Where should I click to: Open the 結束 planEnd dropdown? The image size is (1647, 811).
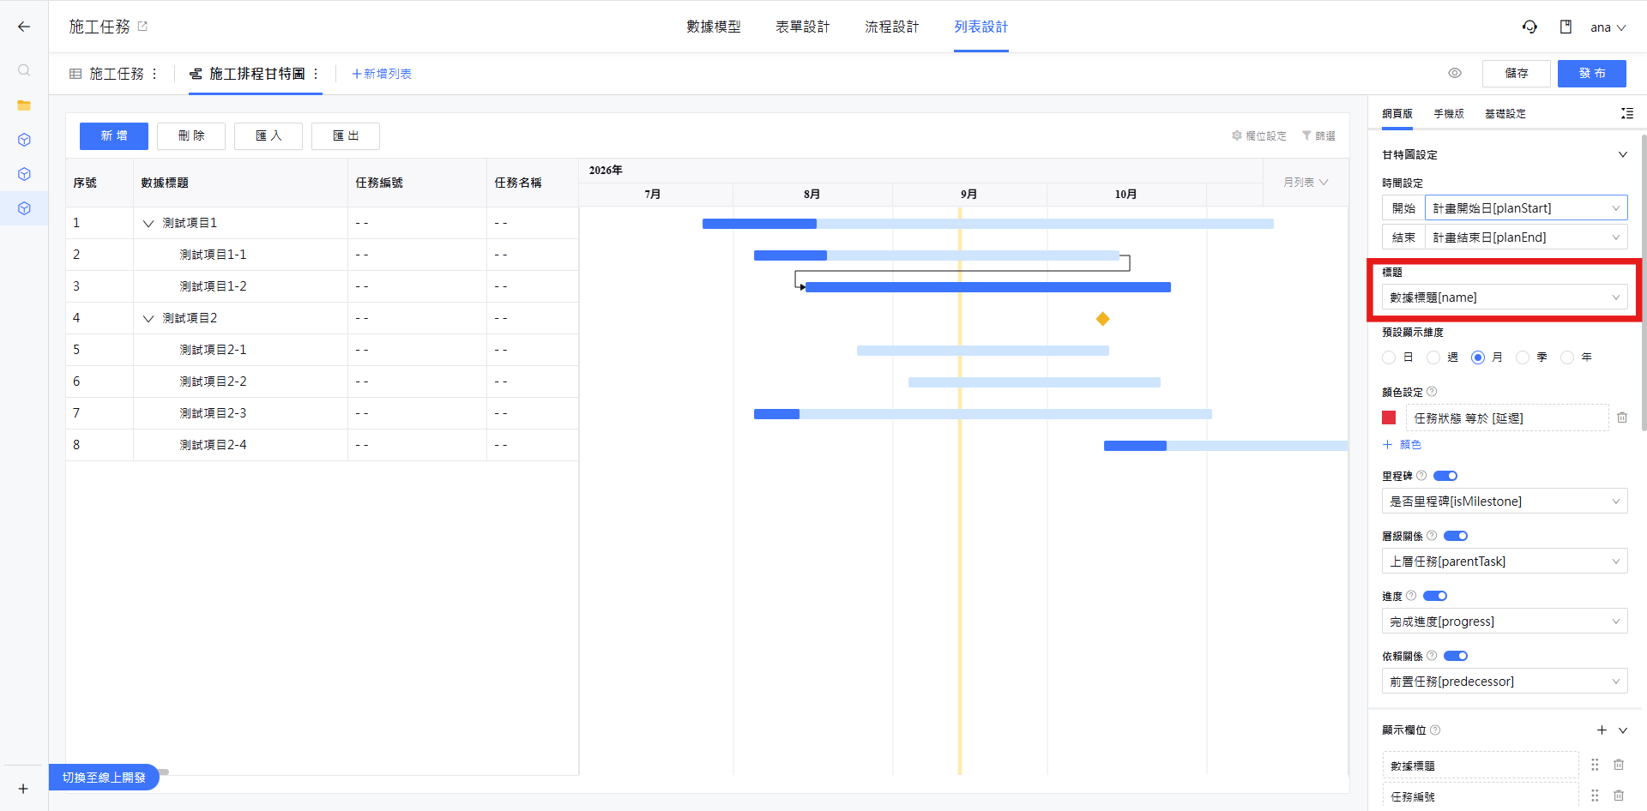click(1526, 237)
